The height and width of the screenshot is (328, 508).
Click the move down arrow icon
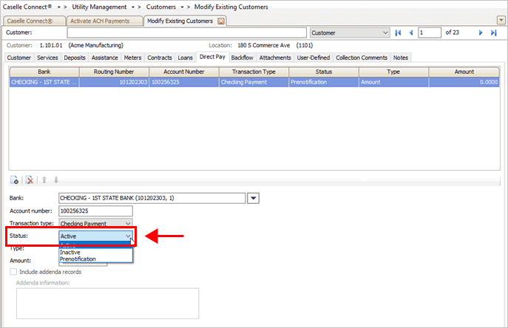coord(55,180)
